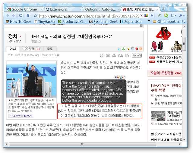Click the colorful squares extension icon in address bar
Screen dimensions: 193x153
146,15
